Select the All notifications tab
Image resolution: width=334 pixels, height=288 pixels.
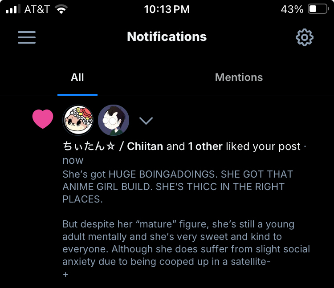(x=77, y=77)
